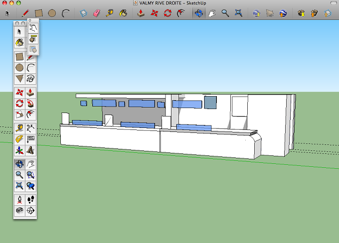
Task: Open Get Models with yellow arrow icon
Action: point(301,13)
